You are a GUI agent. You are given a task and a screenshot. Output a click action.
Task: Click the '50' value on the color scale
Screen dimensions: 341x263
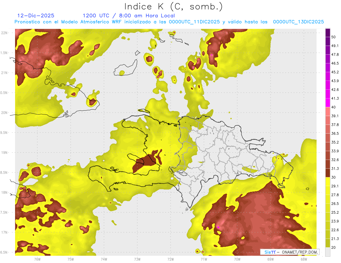coord(333,37)
